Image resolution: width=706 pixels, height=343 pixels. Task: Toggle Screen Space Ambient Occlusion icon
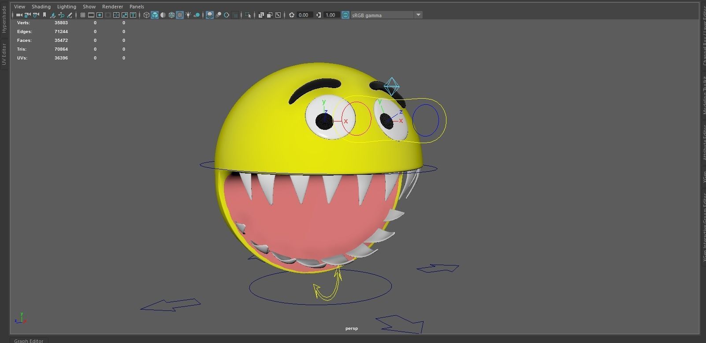(210, 15)
